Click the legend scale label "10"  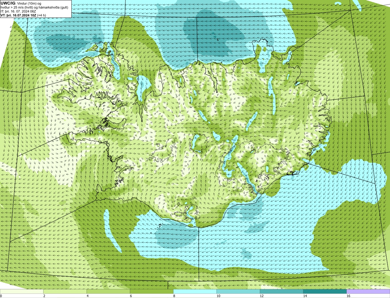tap(218, 296)
